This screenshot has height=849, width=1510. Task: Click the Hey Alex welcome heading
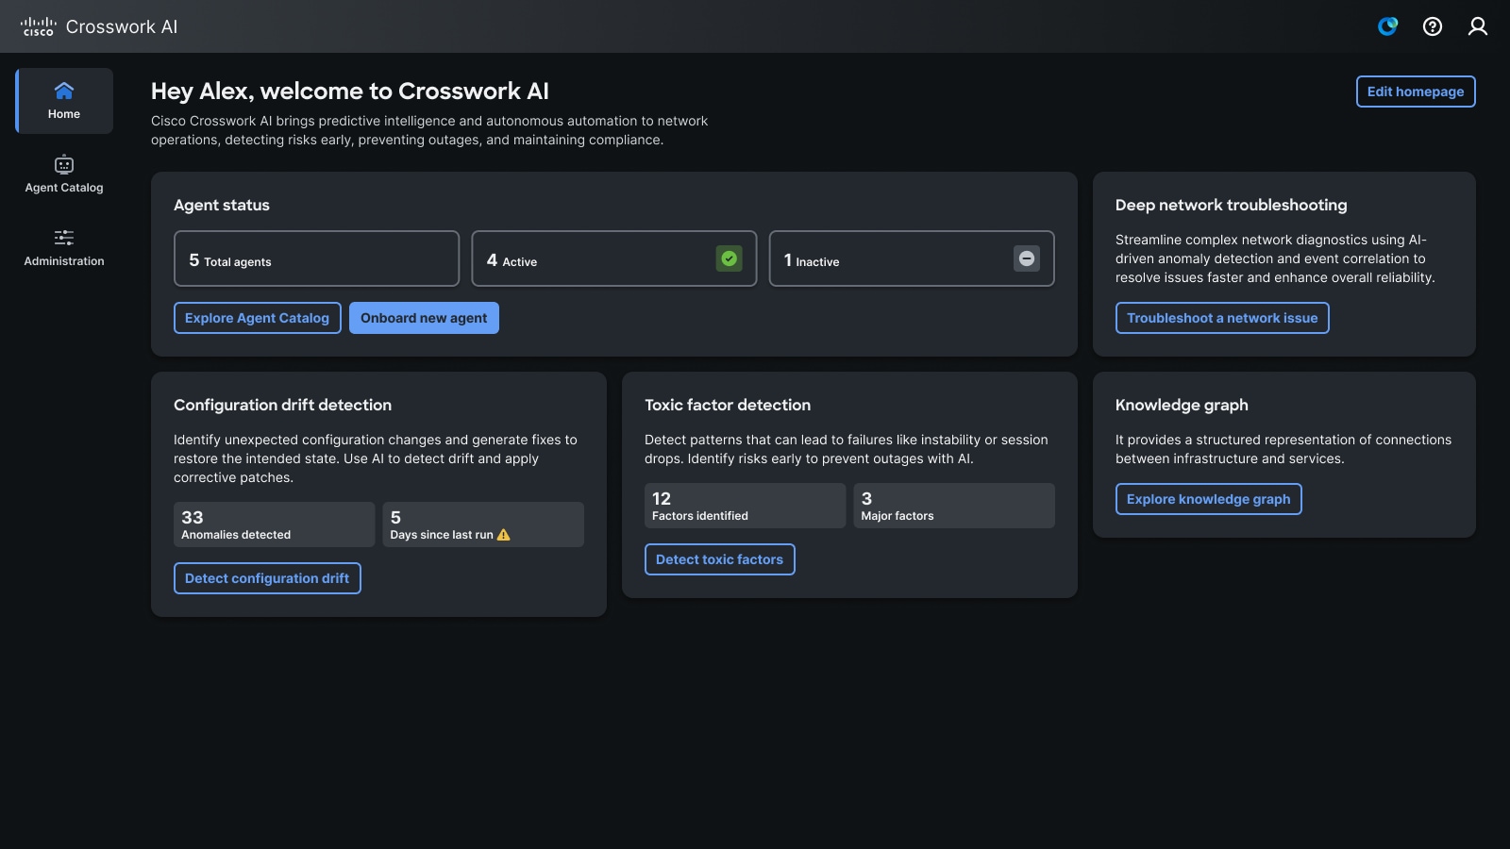tap(350, 91)
